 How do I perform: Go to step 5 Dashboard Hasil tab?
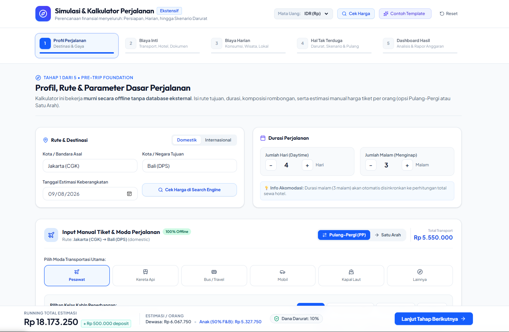tap(420, 46)
